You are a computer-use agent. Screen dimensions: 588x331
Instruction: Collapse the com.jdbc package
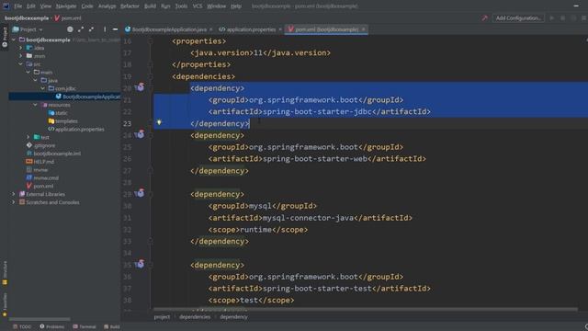coord(43,88)
